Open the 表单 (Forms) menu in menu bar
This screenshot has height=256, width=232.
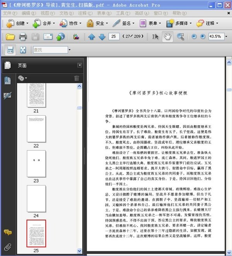point(104,13)
